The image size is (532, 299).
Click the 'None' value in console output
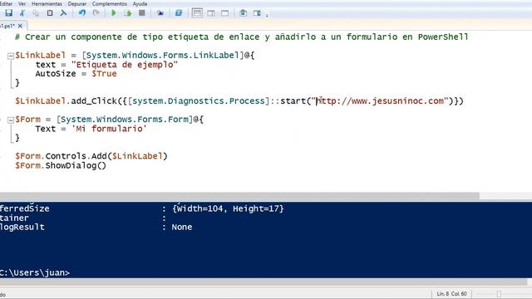(x=182, y=227)
